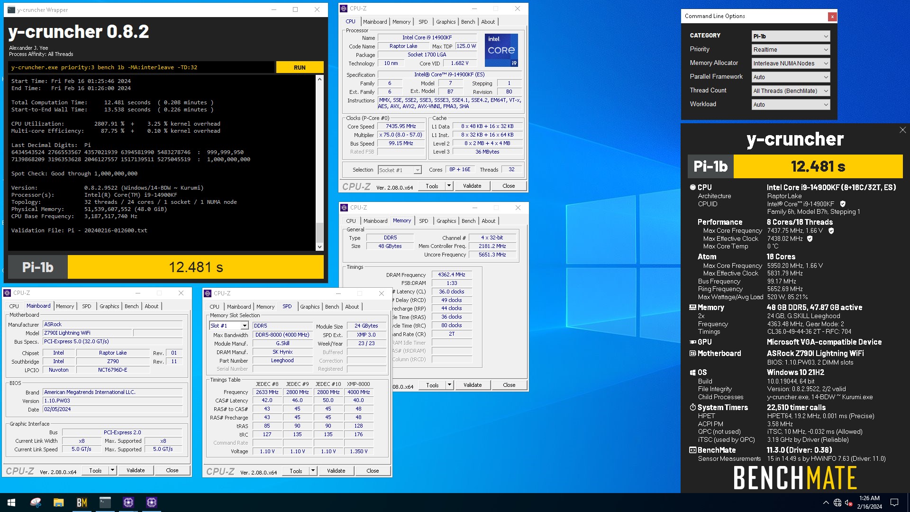
Task: Click Memory icon in BenchMate panel
Action: 692,307
